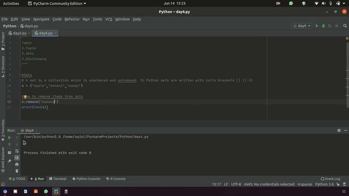Open PyCharm Community Edition app menu
Image resolution: width=349 pixels, height=196 pixels.
coord(57,4)
